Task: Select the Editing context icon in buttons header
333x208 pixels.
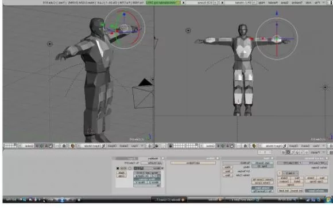Action: (288, 152)
